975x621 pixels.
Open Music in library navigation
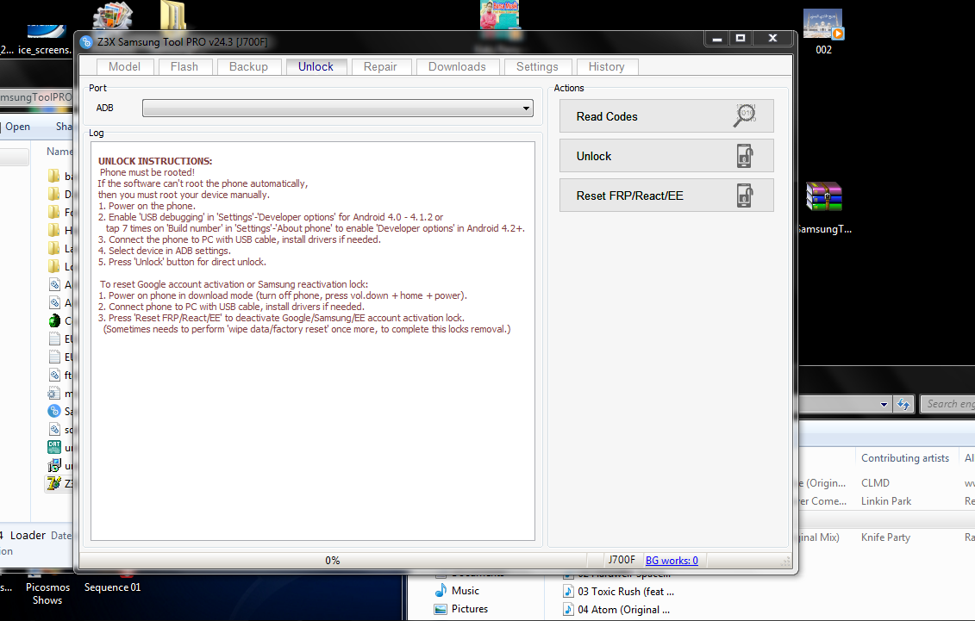(x=457, y=591)
